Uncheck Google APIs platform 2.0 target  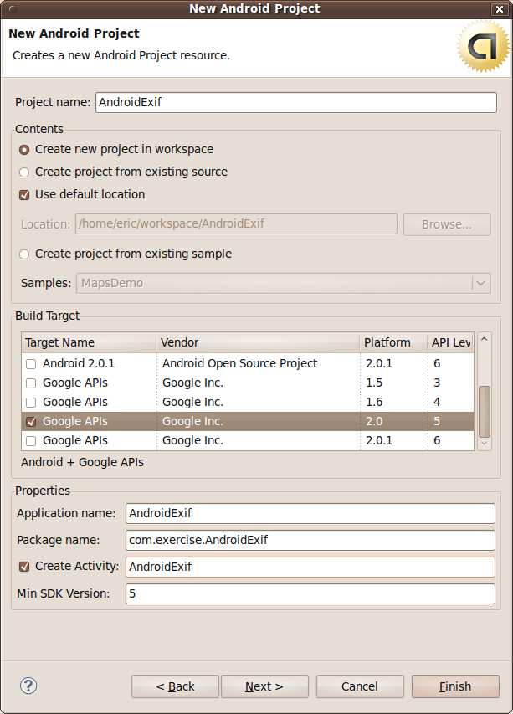point(31,422)
